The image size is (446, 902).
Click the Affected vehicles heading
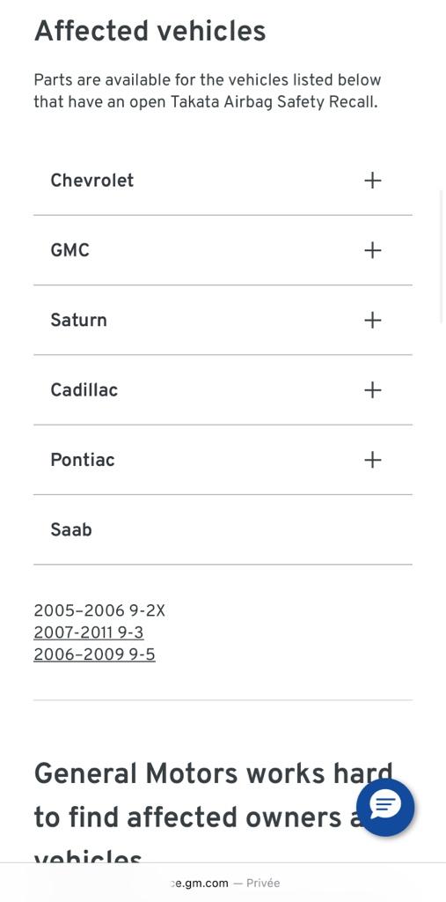tap(150, 31)
